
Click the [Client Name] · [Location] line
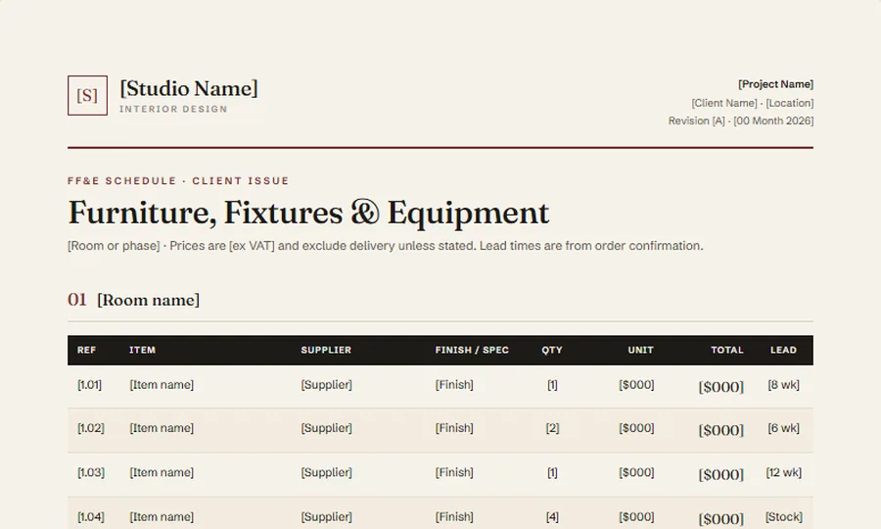pos(753,103)
